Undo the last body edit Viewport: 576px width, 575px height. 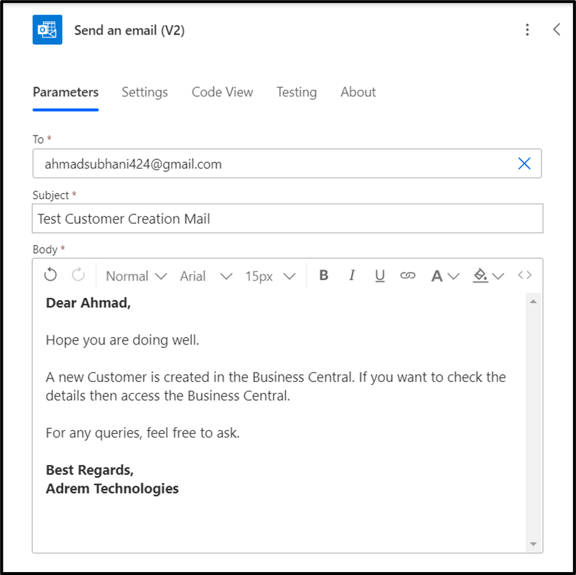coord(51,276)
